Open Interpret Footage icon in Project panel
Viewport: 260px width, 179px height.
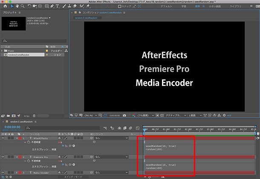3,116
